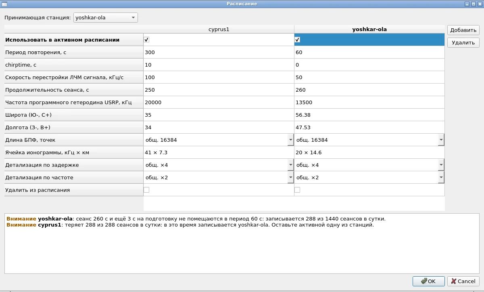Click the Cancel button
This screenshot has width=484, height=292.
pyautogui.click(x=463, y=281)
